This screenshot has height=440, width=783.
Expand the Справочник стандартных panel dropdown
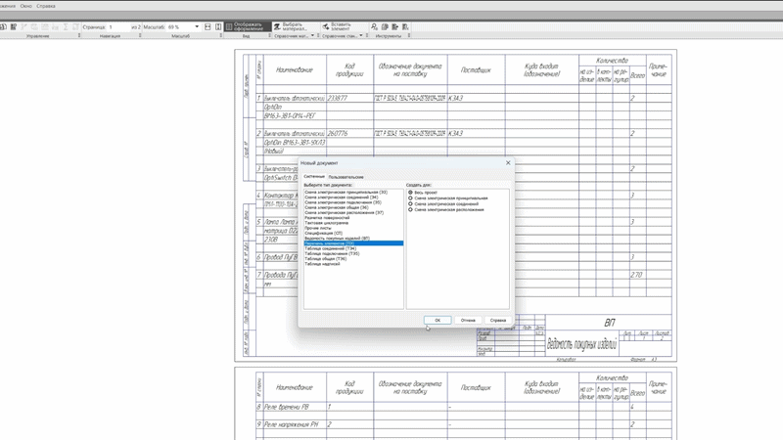[361, 36]
